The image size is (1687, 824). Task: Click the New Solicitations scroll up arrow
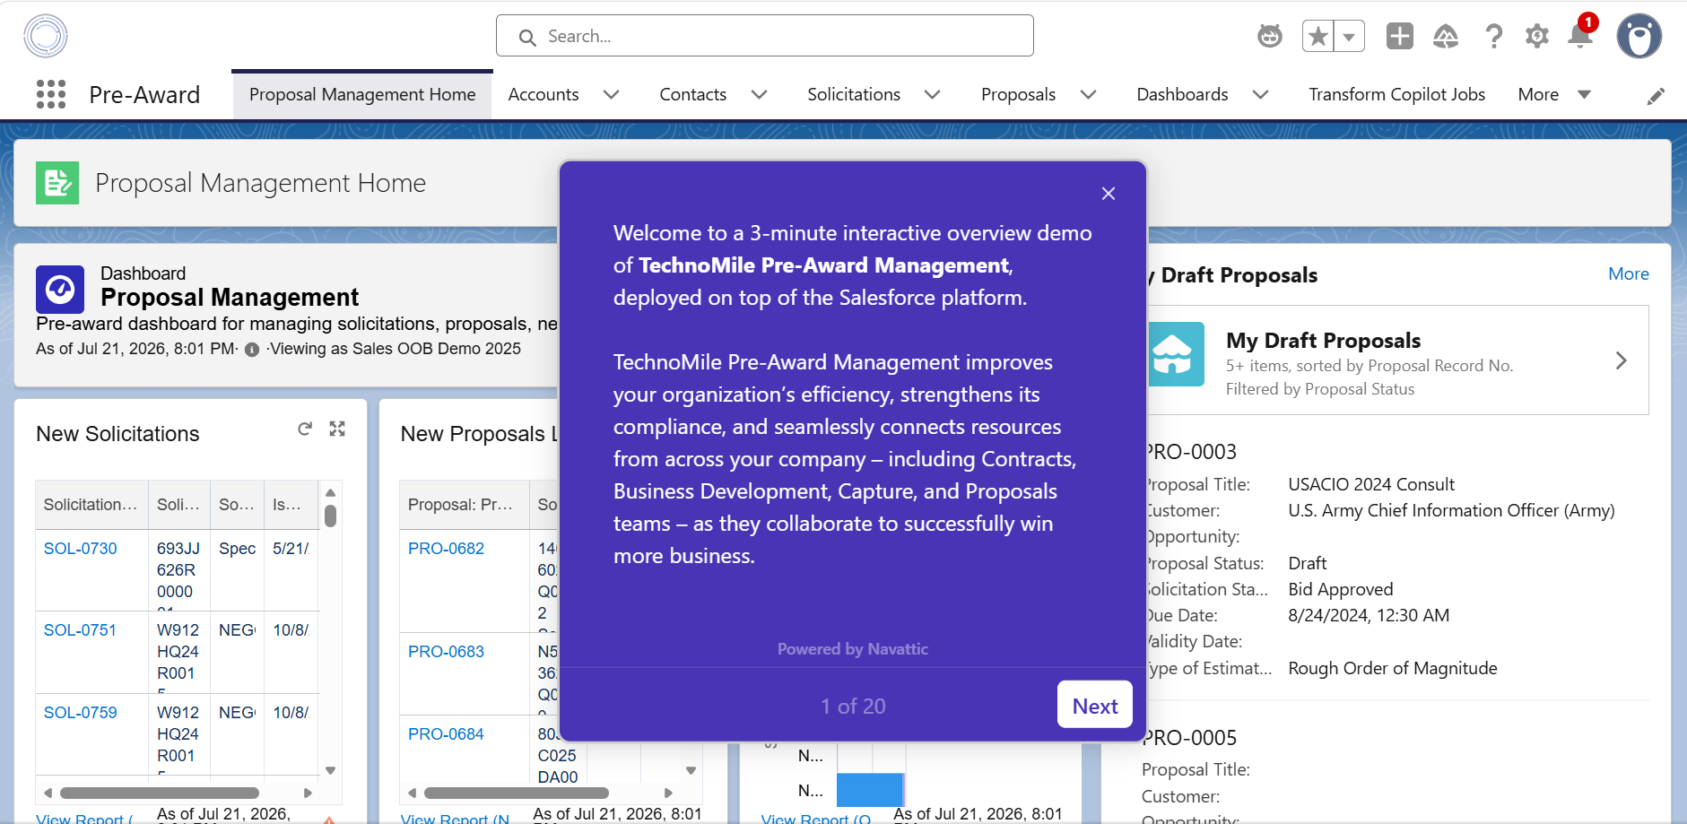[x=330, y=492]
